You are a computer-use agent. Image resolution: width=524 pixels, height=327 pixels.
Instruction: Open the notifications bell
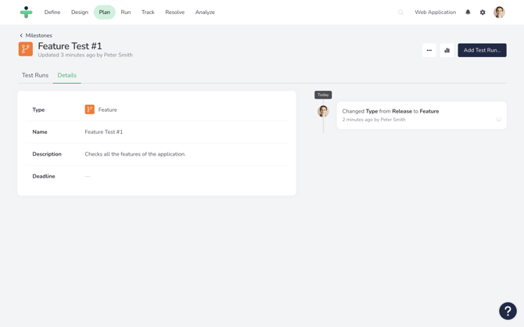468,13
